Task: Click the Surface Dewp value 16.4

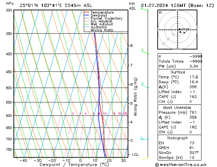Action: tap(194, 82)
